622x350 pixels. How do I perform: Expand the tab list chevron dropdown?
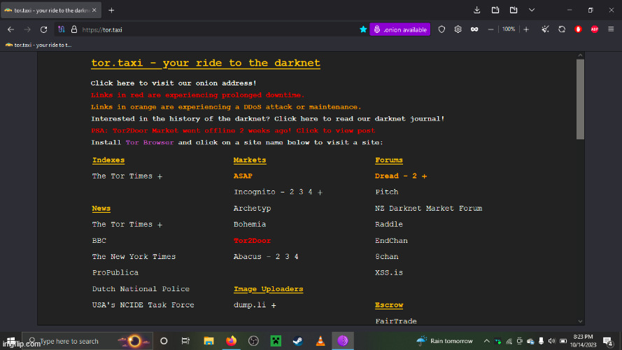point(532,10)
